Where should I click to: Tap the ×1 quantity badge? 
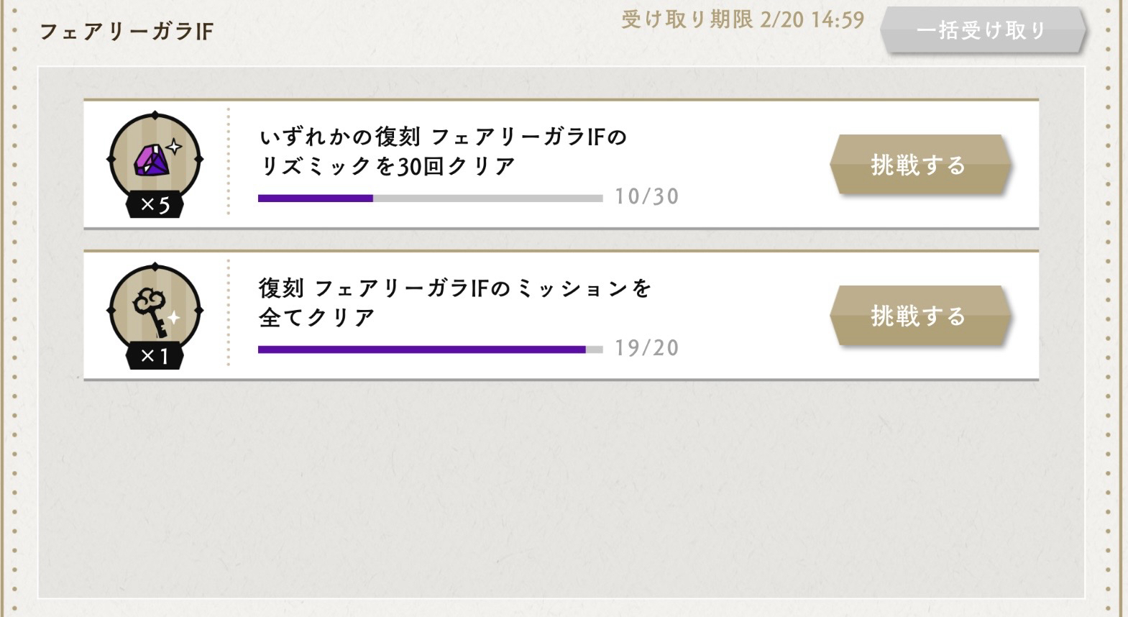155,356
